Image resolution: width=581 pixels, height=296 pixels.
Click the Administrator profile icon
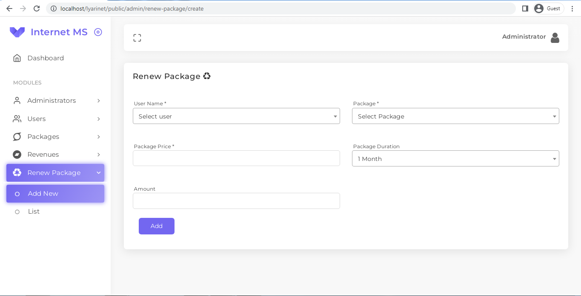(x=555, y=37)
